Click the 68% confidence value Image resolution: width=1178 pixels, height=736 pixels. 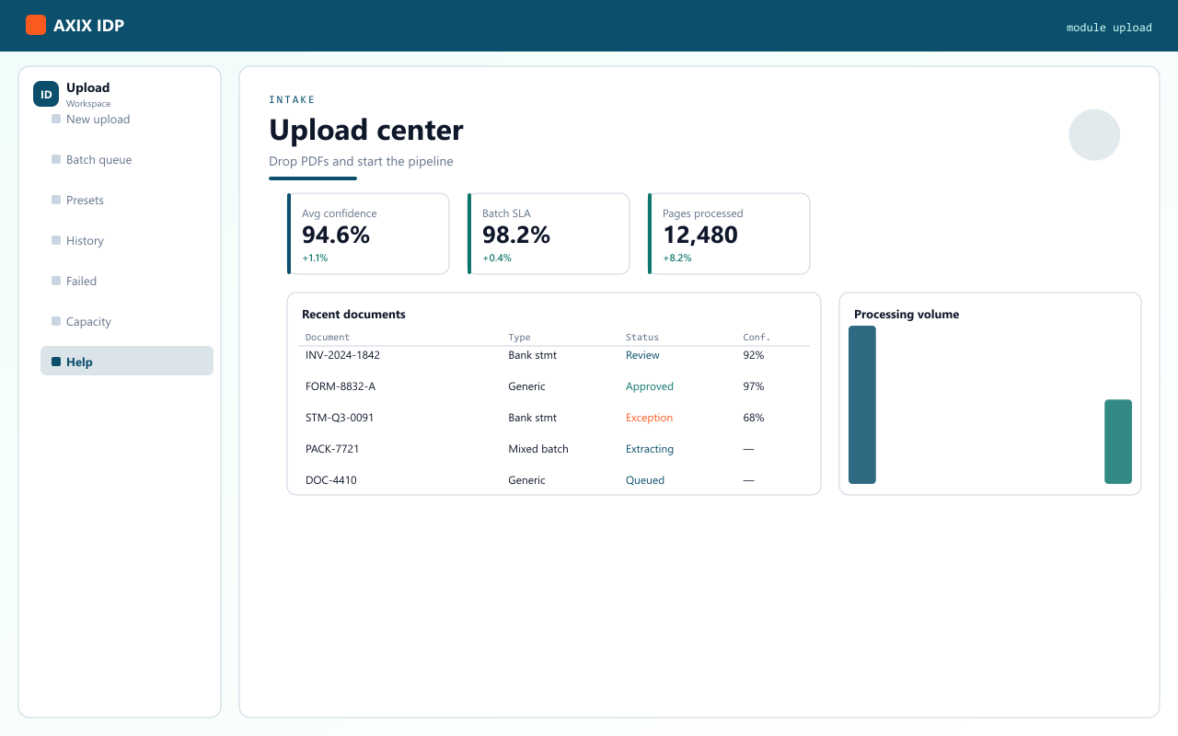[754, 418]
